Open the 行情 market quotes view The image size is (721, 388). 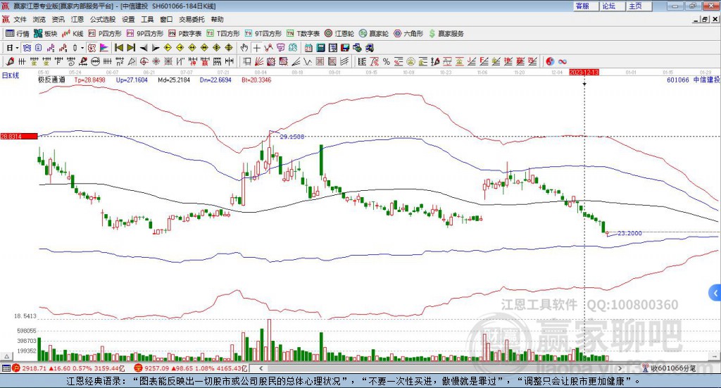[18, 34]
